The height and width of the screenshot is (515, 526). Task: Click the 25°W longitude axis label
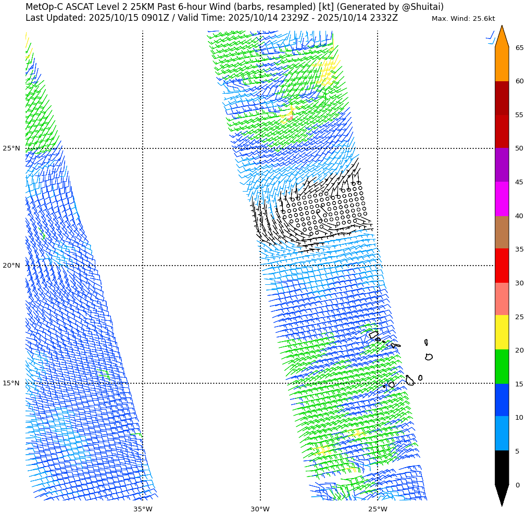378,509
